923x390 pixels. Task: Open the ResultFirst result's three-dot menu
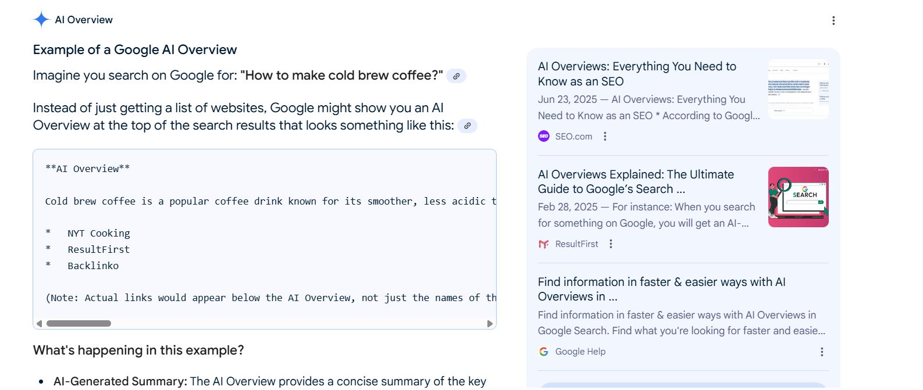[x=611, y=244]
